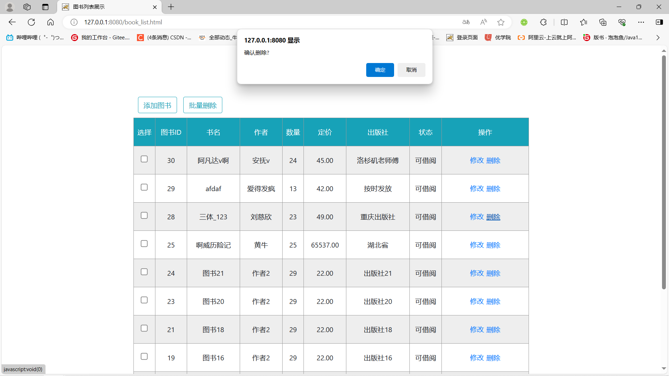The height and width of the screenshot is (376, 669).
Task: Click 删除 for 图书18
Action: point(493,330)
